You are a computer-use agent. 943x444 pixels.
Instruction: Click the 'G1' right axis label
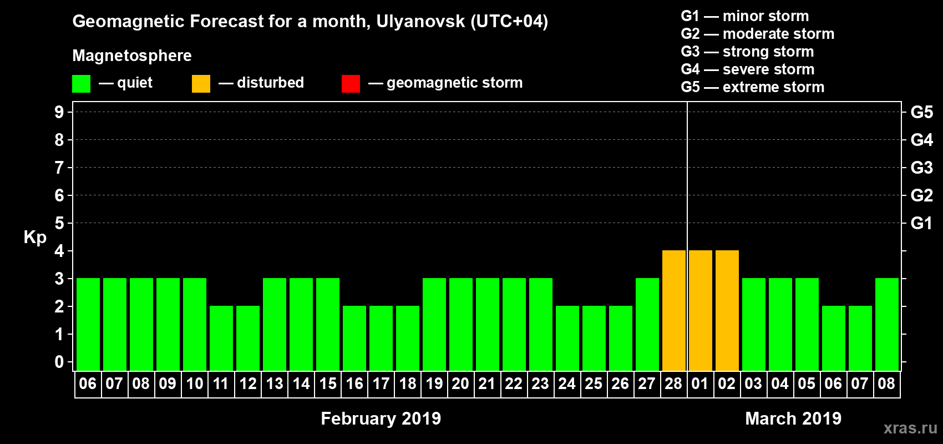922,223
